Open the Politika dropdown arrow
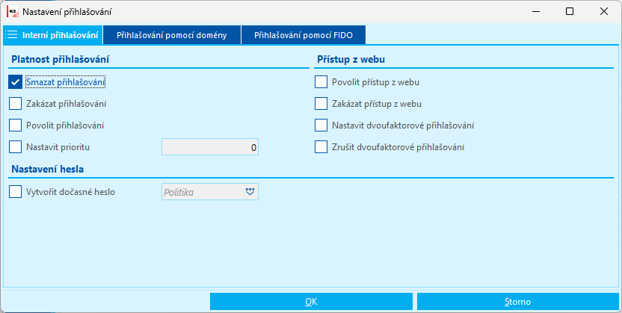 click(250, 192)
